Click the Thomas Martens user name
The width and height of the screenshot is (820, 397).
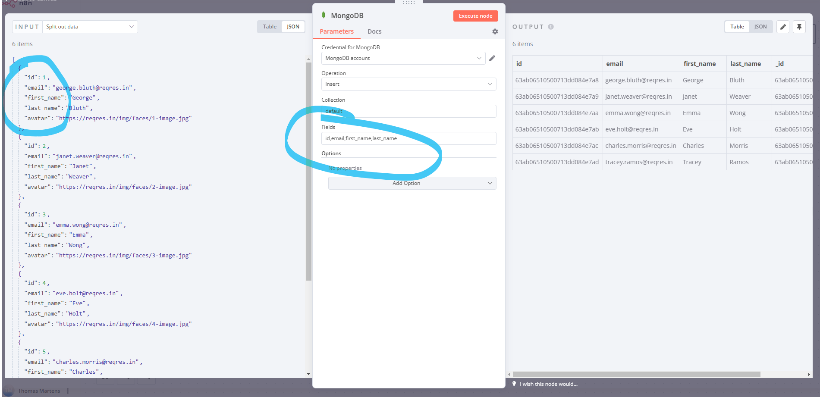(x=39, y=391)
